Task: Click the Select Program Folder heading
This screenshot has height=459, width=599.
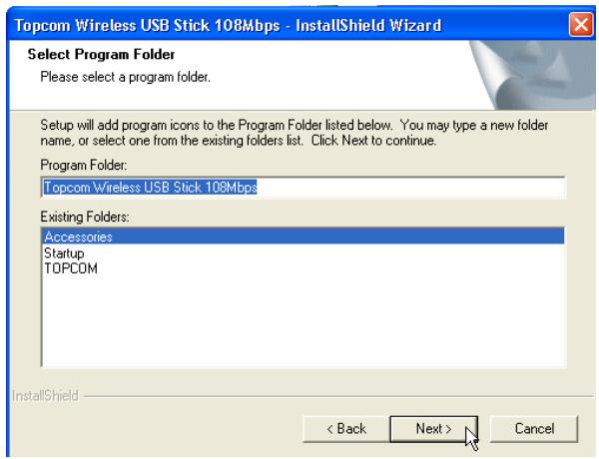Action: tap(101, 54)
